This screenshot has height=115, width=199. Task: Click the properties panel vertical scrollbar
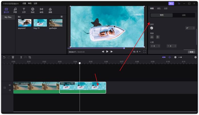(196, 37)
